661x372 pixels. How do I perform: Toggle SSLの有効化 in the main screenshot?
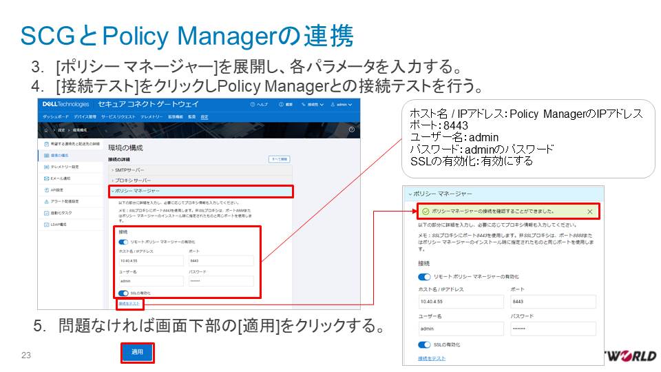coord(123,293)
